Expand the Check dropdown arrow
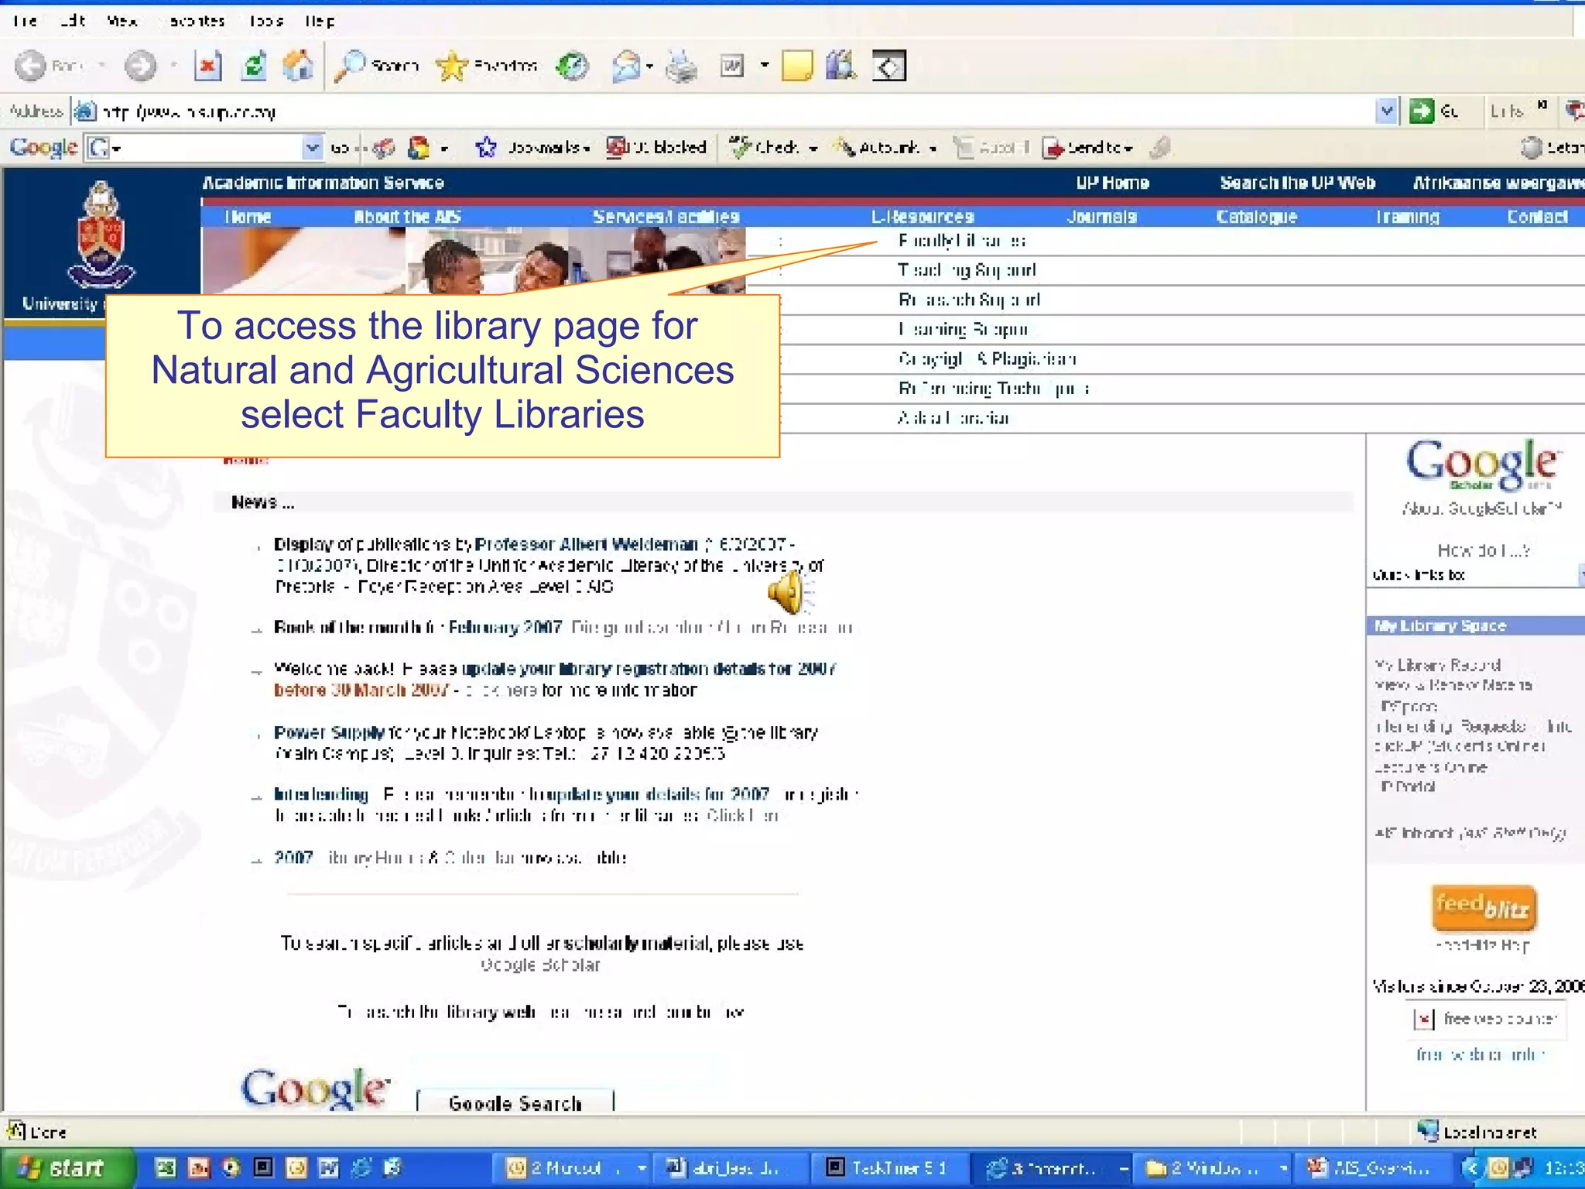The image size is (1585, 1189). click(813, 149)
